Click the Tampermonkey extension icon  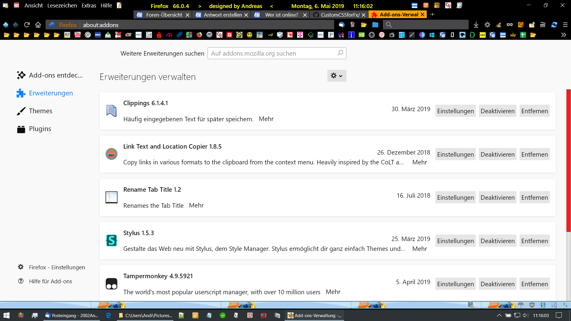112,284
